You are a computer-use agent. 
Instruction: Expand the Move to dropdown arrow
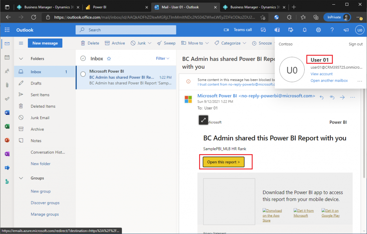(207, 43)
